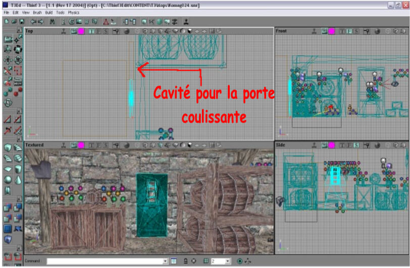410x268 pixels.
Task: Click the Open map toolbar icon
Action: [14, 22]
